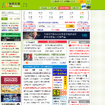Viewport: 105px width, 105px height.
Task: Click the 51.CANADA site logo
Action: (11, 5)
